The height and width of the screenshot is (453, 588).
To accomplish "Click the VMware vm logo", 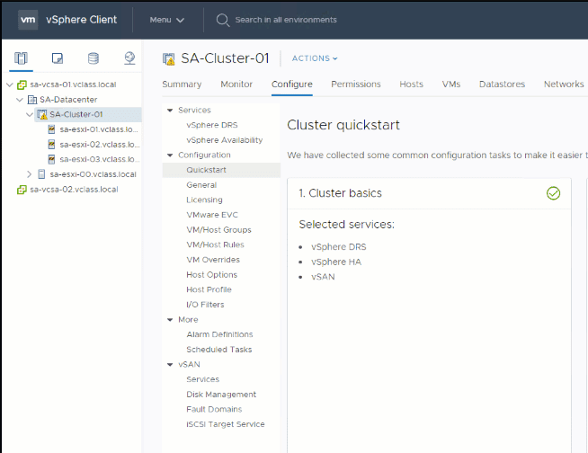I will (x=28, y=19).
